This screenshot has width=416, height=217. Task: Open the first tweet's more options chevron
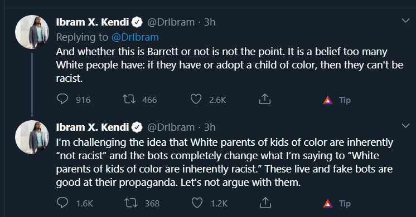405,21
